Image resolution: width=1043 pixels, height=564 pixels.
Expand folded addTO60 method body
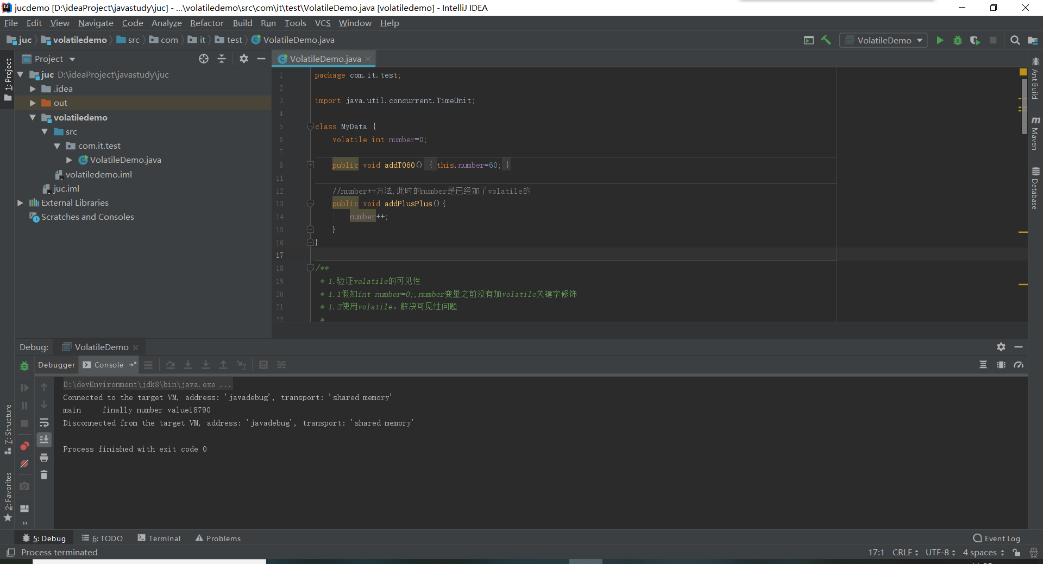(310, 165)
